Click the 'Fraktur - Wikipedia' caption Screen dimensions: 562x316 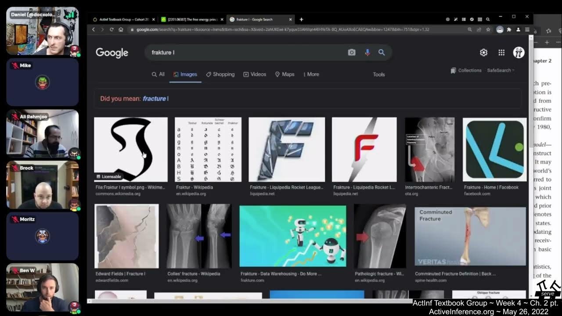pyautogui.click(x=195, y=187)
